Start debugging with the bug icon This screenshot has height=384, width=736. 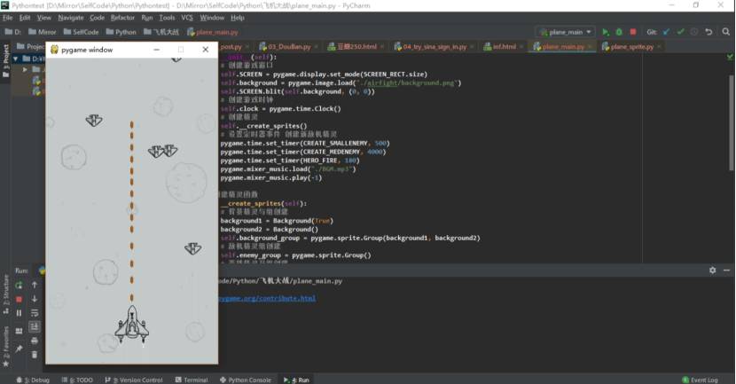pyautogui.click(x=619, y=32)
